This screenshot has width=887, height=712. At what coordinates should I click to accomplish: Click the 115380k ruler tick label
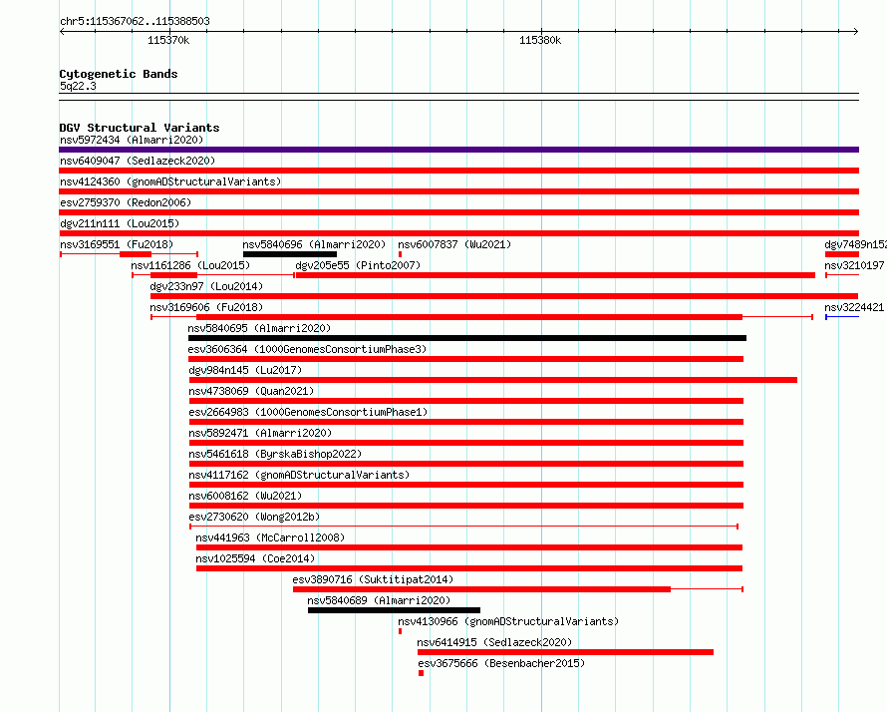(540, 40)
